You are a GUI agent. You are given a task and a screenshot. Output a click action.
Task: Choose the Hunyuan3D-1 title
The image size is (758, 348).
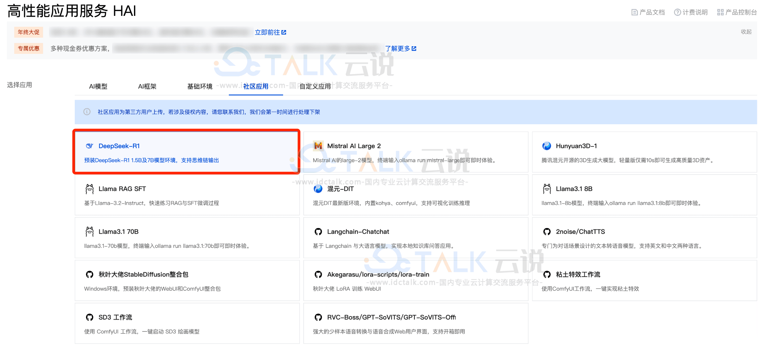pyautogui.click(x=576, y=146)
